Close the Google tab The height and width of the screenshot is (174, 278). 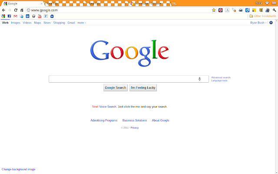coord(41,3)
